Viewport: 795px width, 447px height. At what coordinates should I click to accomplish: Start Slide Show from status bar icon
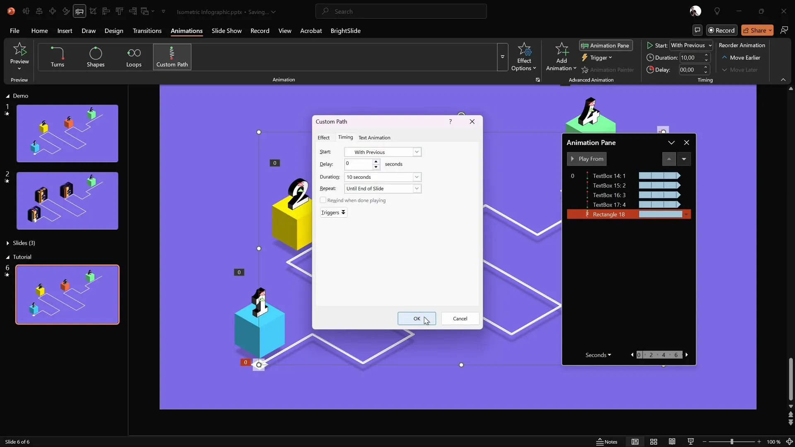691,442
